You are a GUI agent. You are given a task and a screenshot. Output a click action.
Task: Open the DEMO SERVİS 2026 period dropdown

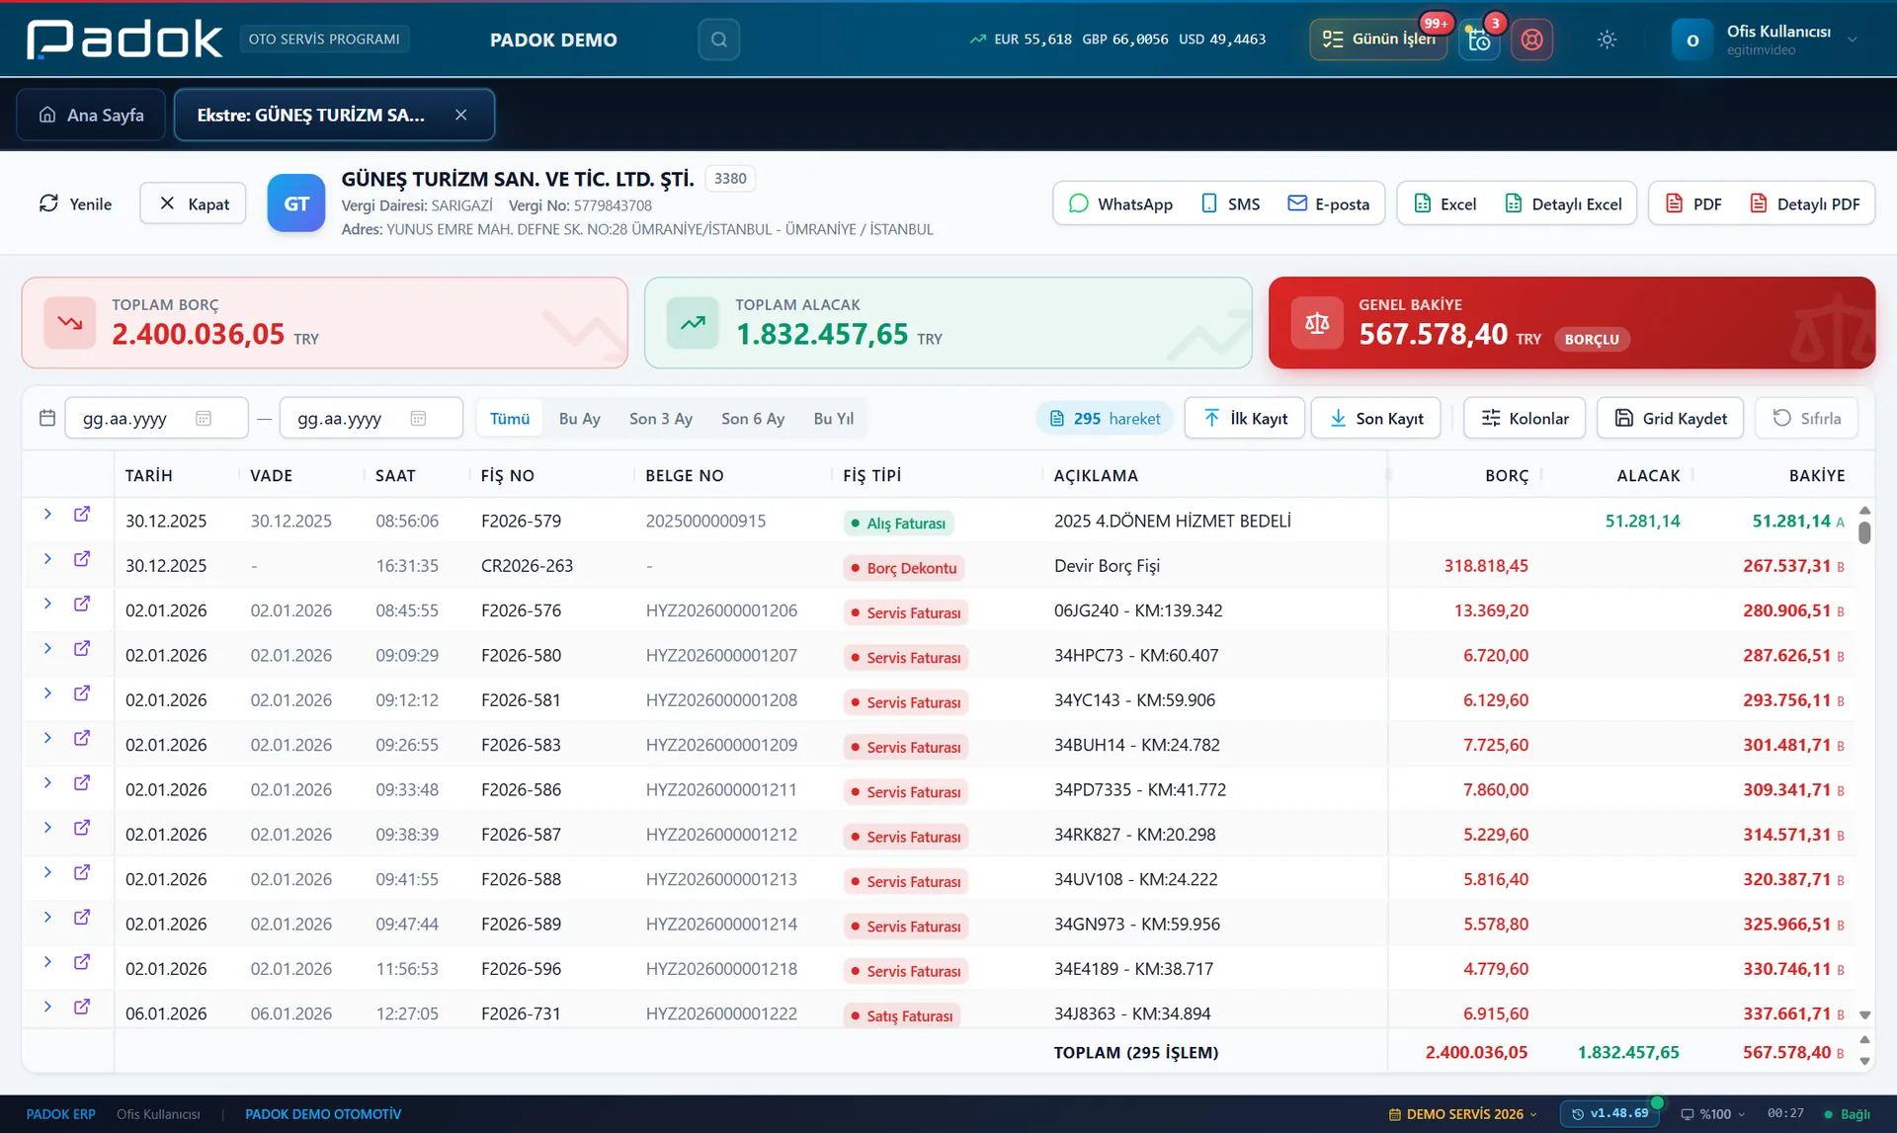1463,1113
